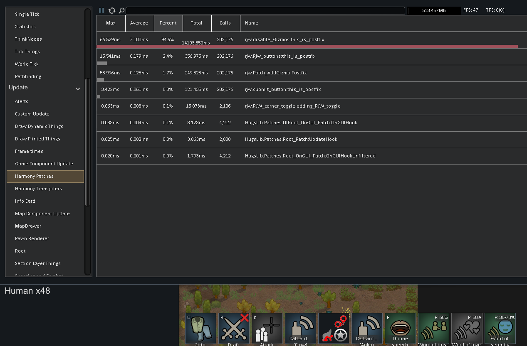Click the Strip gizmo icon

200,329
